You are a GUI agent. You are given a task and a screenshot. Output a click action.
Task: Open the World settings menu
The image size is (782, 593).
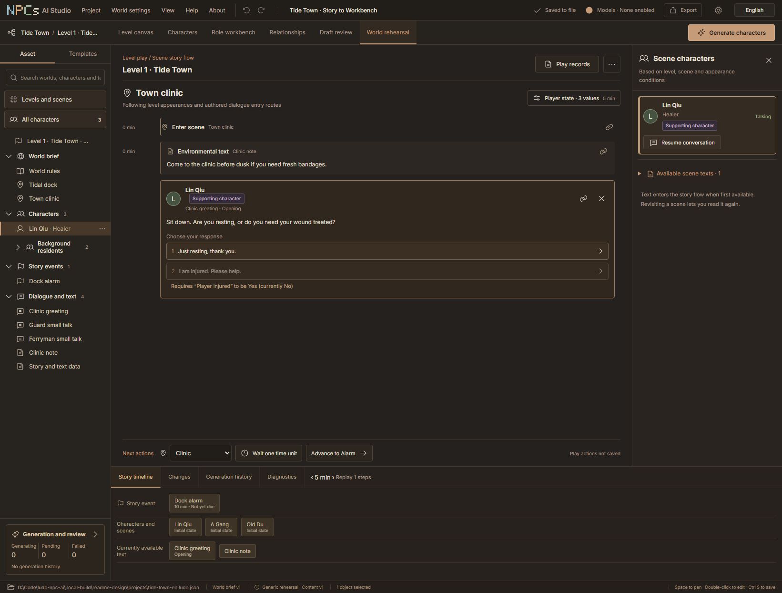131,10
